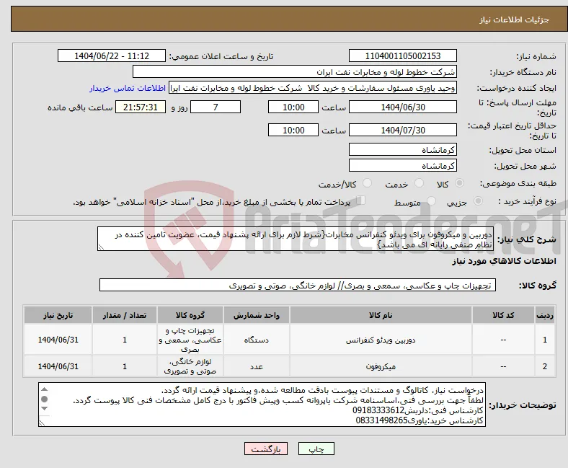Select the کالا radio button

pos(459,183)
